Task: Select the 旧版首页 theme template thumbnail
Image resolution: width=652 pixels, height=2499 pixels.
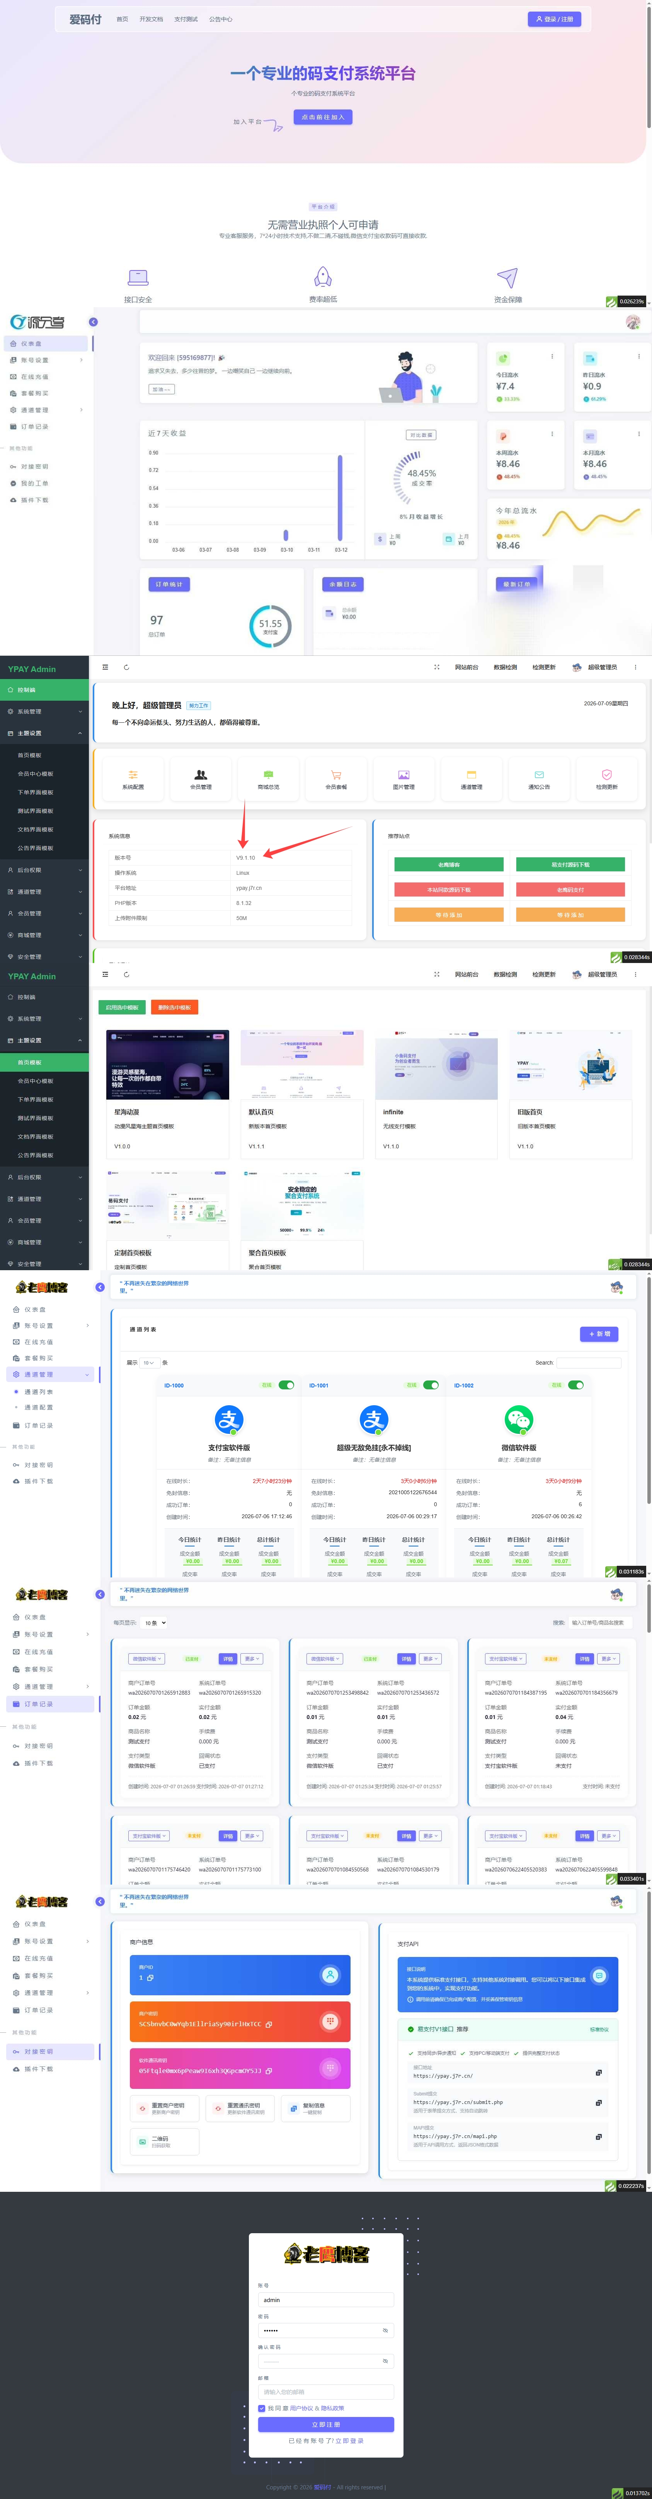Action: (x=570, y=1064)
